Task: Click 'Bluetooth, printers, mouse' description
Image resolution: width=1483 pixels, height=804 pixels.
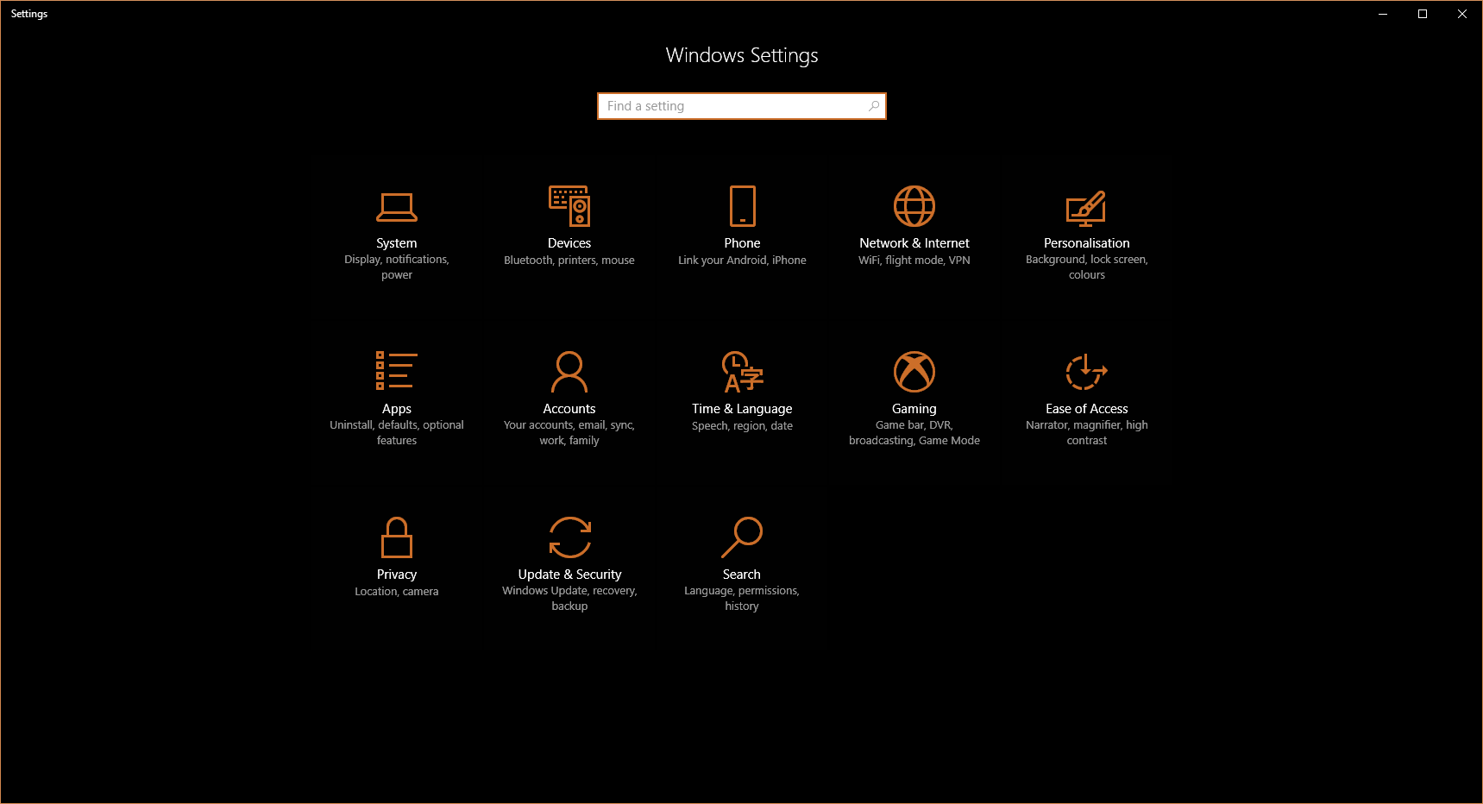Action: pyautogui.click(x=569, y=261)
